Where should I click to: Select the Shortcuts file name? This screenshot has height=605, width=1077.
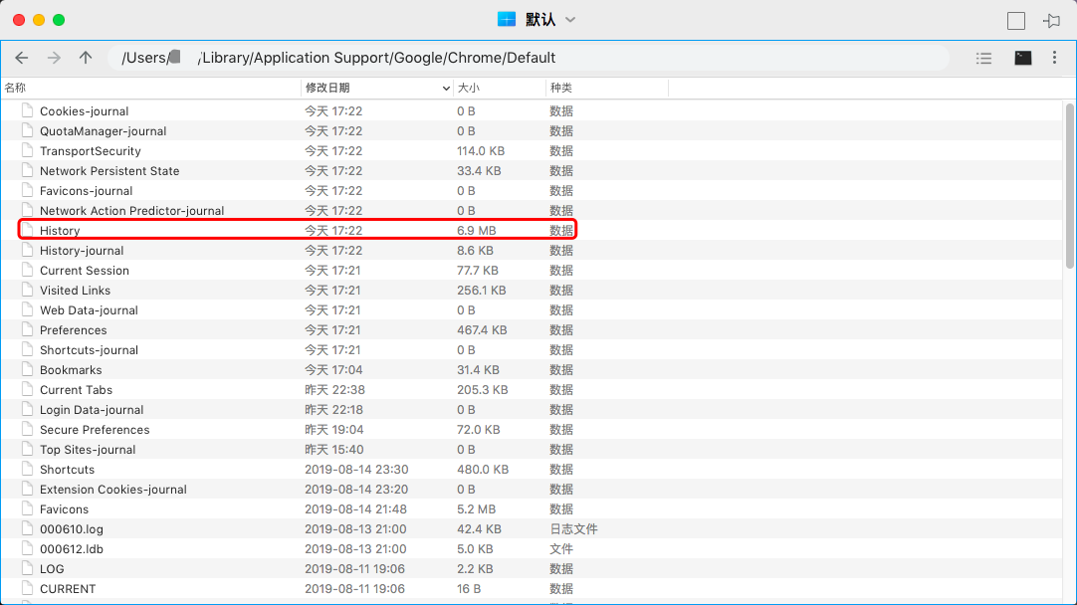click(x=68, y=470)
